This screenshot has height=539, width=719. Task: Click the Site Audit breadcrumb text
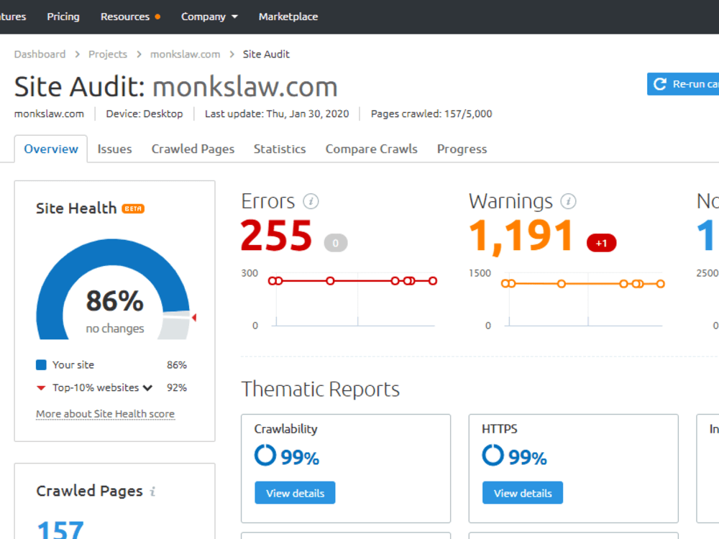[266, 54]
